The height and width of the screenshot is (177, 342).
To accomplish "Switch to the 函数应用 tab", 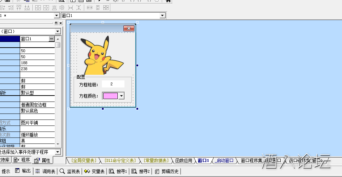I will [x=184, y=160].
